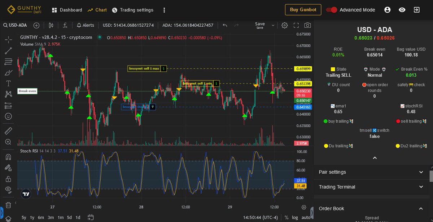Toggle the top bar eye visibility icon
The height and width of the screenshot is (222, 433).
point(402,10)
